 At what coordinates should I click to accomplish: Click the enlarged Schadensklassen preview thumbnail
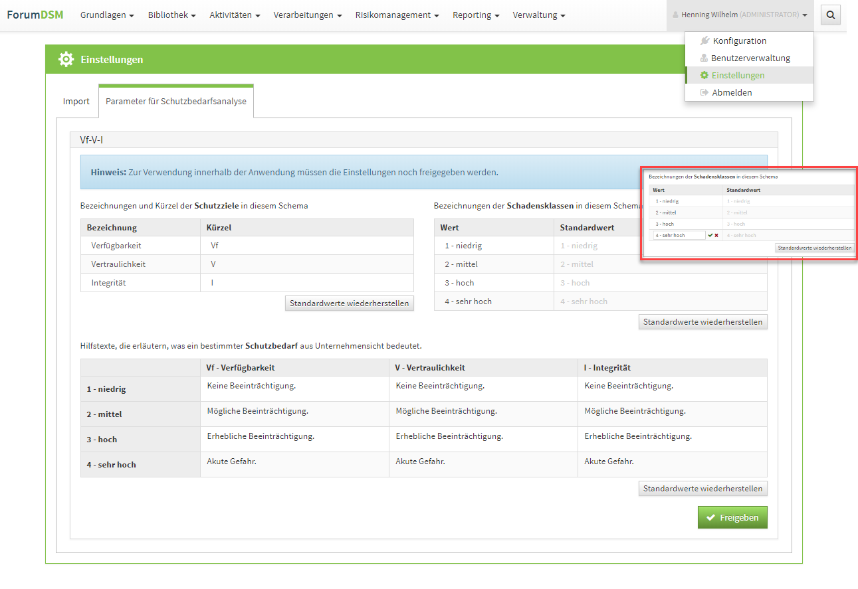click(749, 213)
